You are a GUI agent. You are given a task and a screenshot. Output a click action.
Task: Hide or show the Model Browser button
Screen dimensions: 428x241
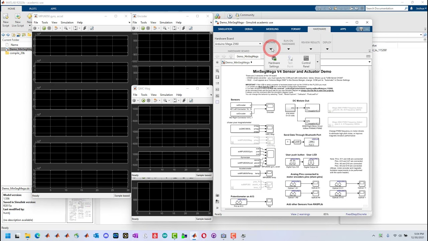[x=217, y=208]
